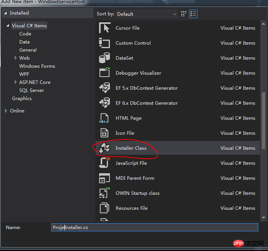
Task: Click the template list scroll down arrow
Action: 263,218
